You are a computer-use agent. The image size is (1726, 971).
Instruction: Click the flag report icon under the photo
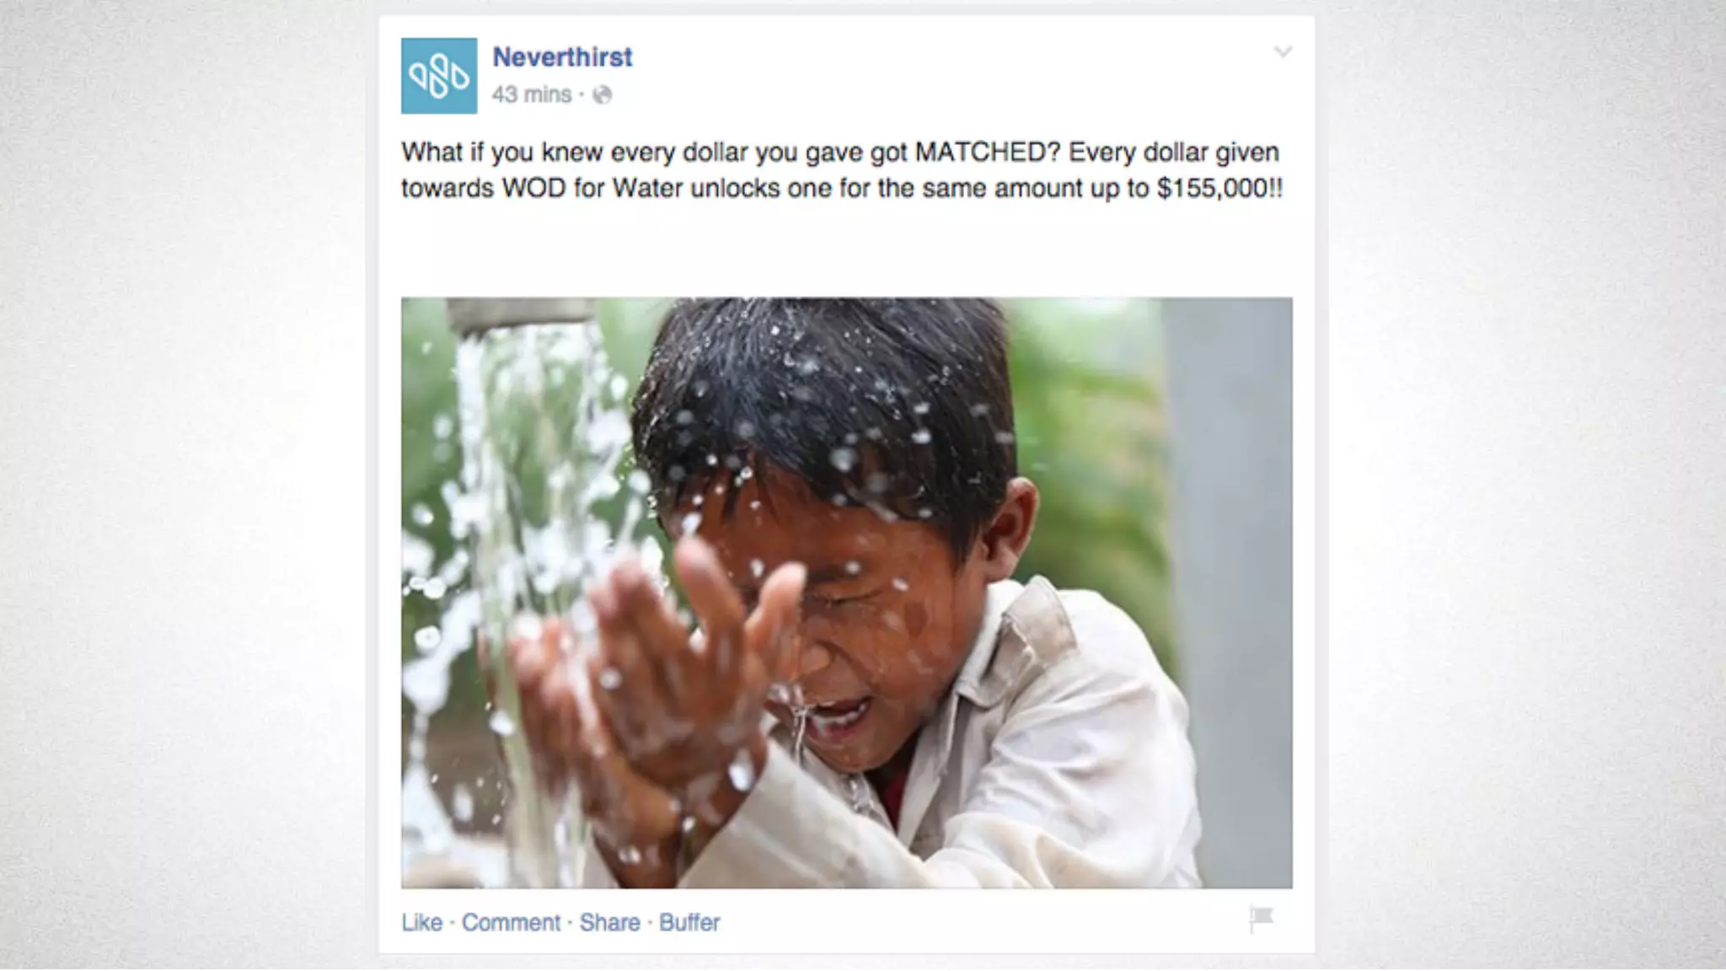[x=1261, y=919]
